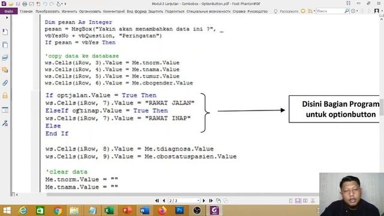This screenshot has height=216, width=384.
Task: Open the page number 2 / 3 dropdown
Action: pos(184,200)
